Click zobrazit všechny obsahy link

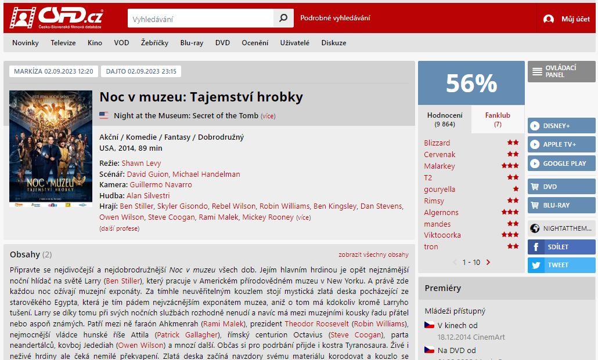[x=373, y=254]
